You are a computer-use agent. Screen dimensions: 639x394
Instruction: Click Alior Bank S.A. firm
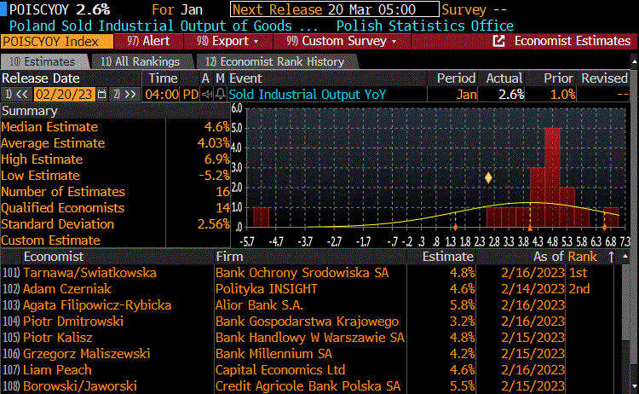coord(259,305)
